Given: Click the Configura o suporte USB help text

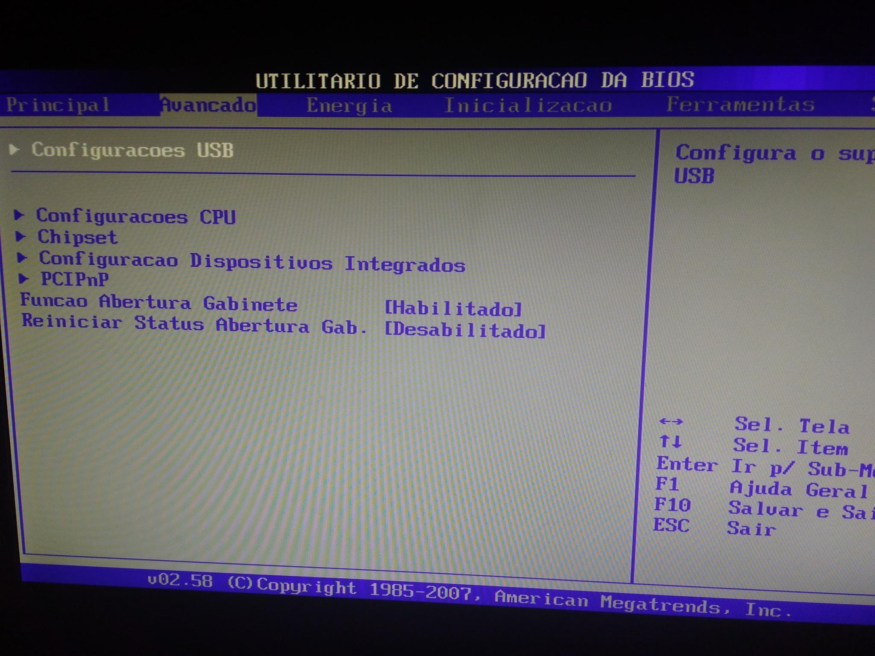Looking at the screenshot, I should click(774, 164).
